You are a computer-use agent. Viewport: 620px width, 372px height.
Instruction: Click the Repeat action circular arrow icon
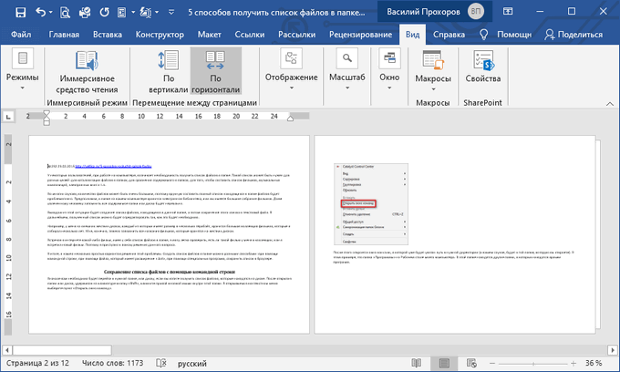pyautogui.click(x=104, y=12)
